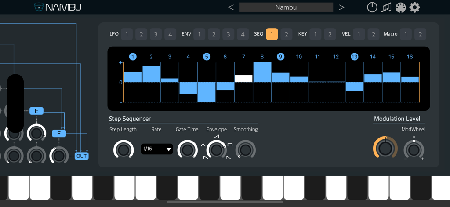
Task: Select SEQ 1 modulator tab
Action: coord(272,34)
